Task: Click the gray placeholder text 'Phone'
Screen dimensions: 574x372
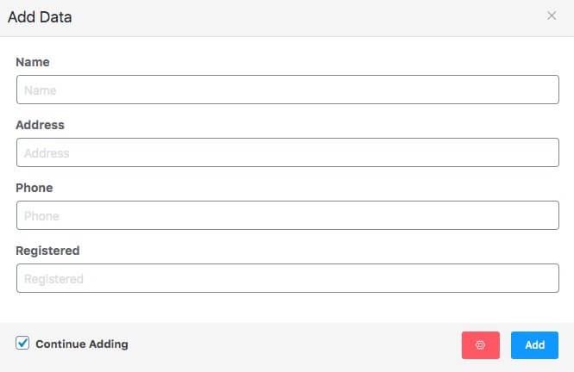Action: pos(41,216)
